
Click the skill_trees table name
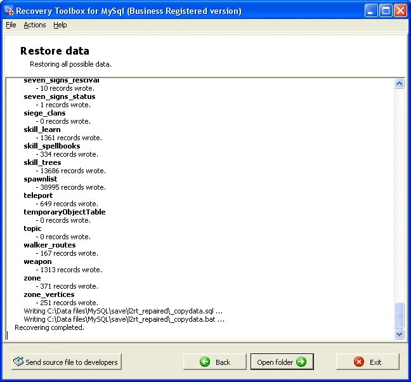[42, 162]
